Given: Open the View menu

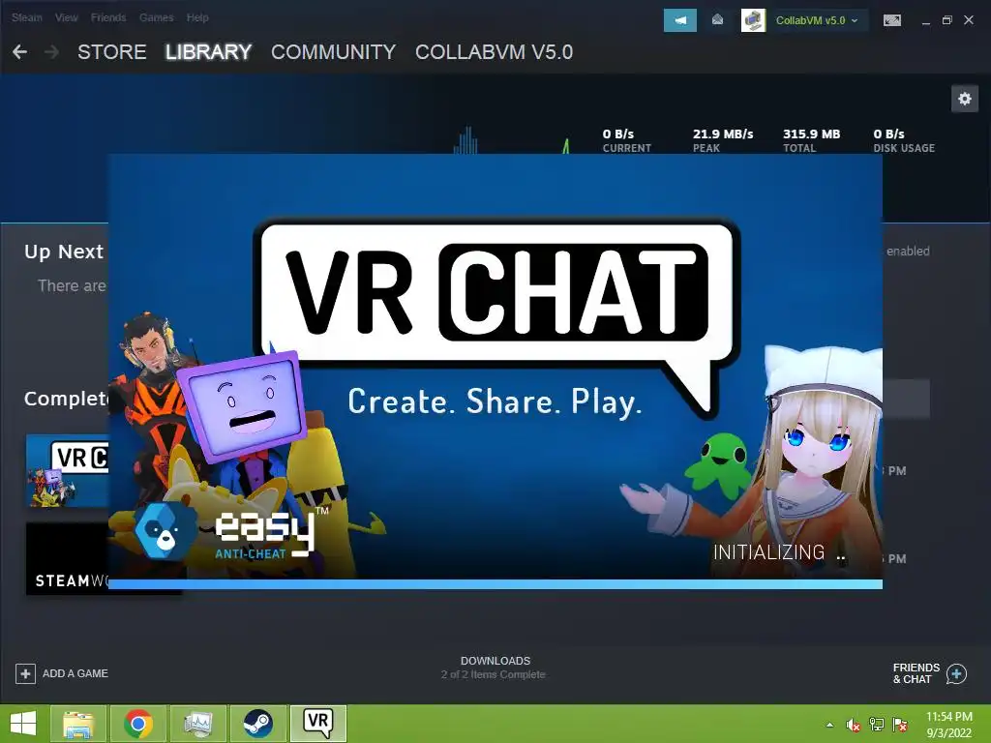Looking at the screenshot, I should (x=67, y=17).
